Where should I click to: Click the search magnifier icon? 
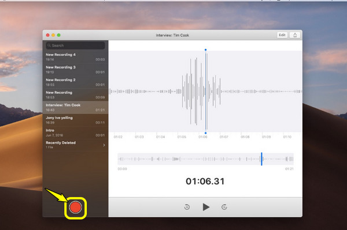(x=49, y=46)
